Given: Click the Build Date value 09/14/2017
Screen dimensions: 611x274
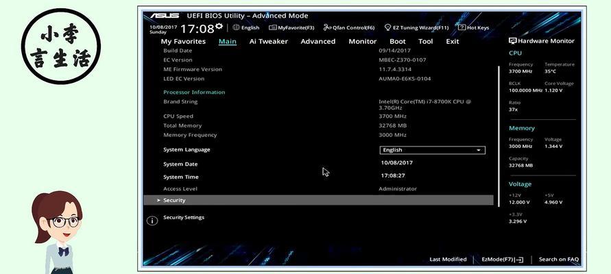Looking at the screenshot, I should [395, 51].
